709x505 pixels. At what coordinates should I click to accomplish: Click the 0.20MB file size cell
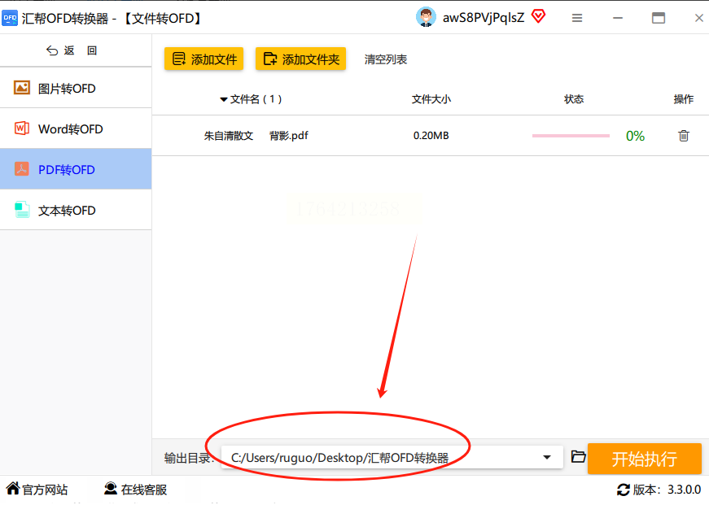pos(431,136)
